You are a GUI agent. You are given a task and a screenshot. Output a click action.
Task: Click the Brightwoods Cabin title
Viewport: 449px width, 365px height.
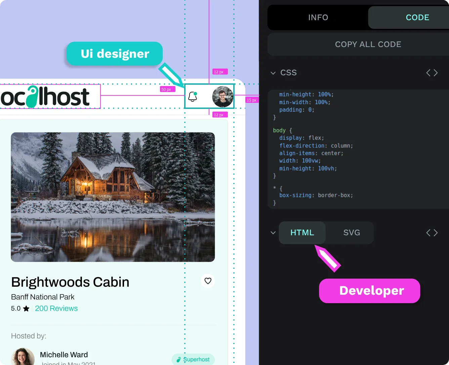[x=70, y=282]
